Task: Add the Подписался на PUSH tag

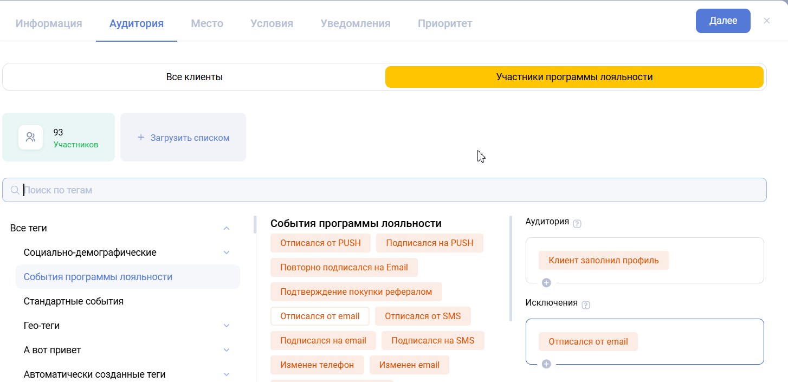Action: 429,243
